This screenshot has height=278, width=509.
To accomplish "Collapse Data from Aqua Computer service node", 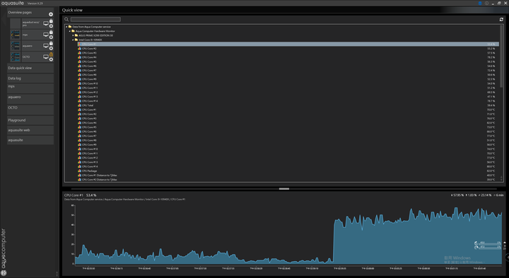I will [x=66, y=27].
